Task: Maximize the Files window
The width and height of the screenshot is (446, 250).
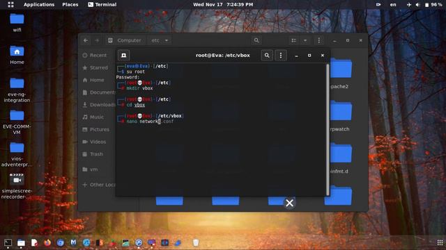Action: click(x=348, y=40)
